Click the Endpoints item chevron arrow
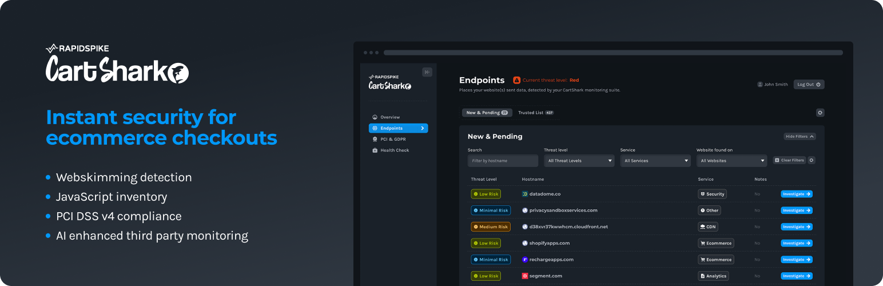883x286 pixels. (x=423, y=128)
